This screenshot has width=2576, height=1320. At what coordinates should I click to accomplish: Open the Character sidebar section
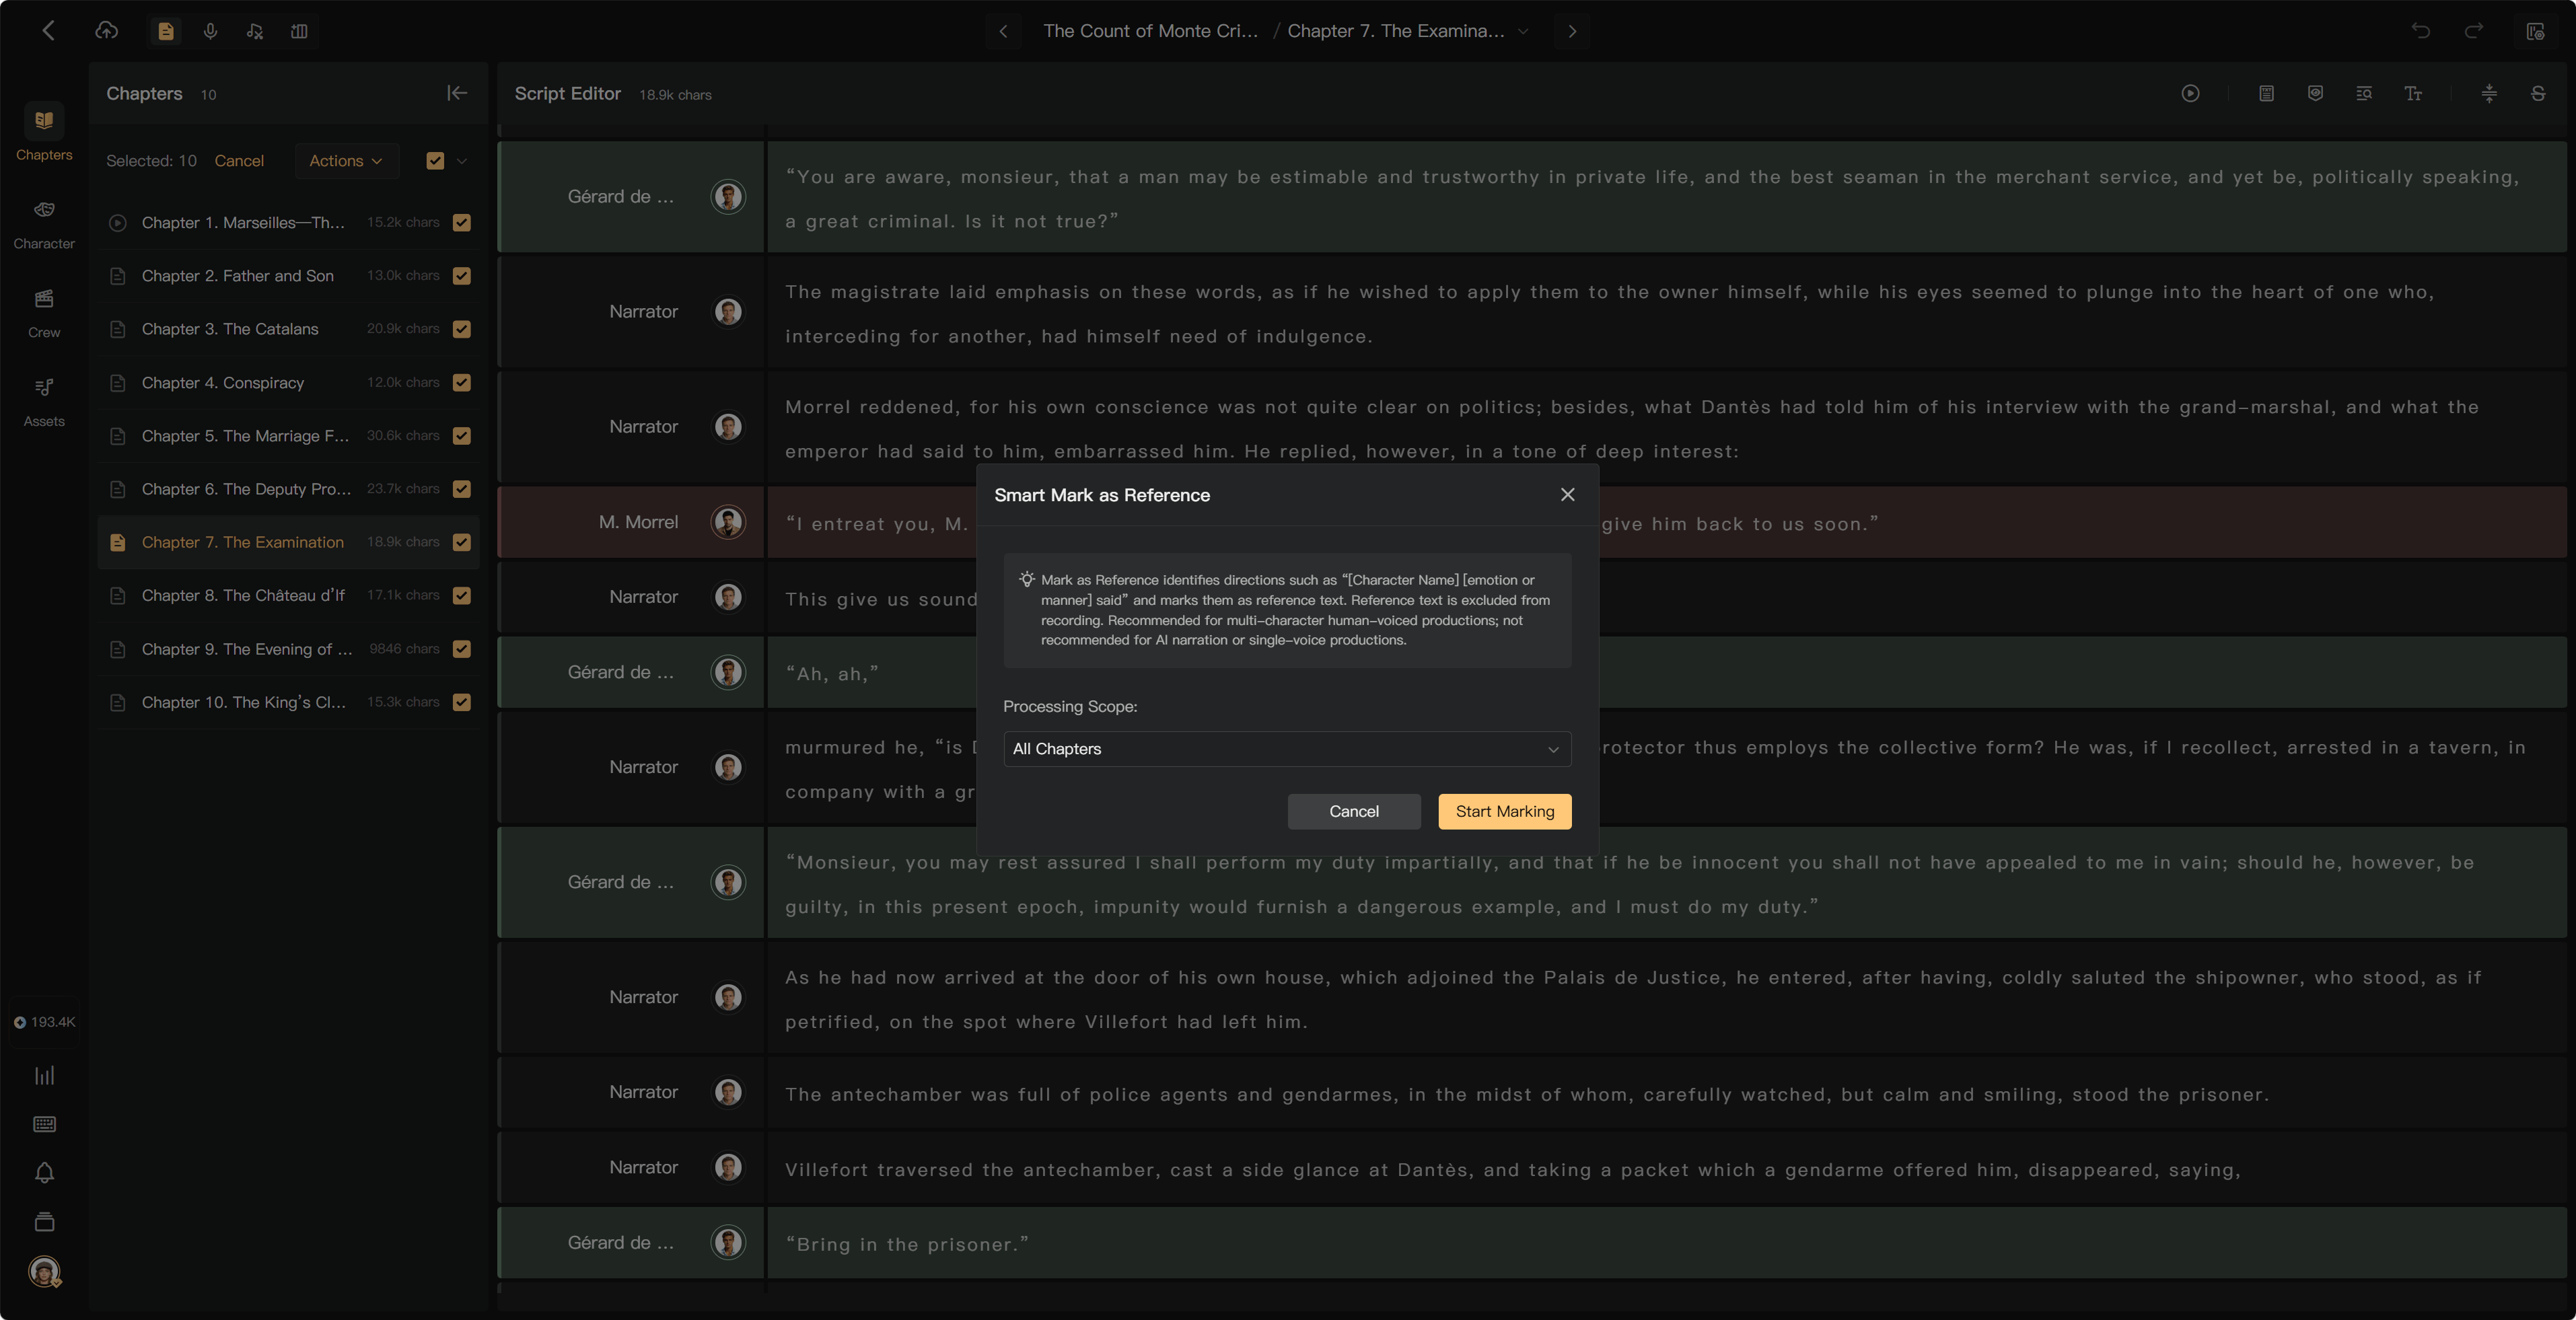point(44,223)
